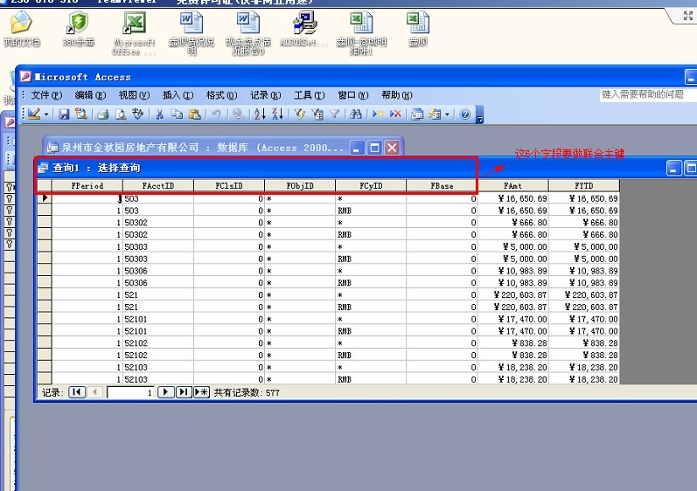Click the new record navigation button
Screen dimensions: 697x491
[201, 392]
